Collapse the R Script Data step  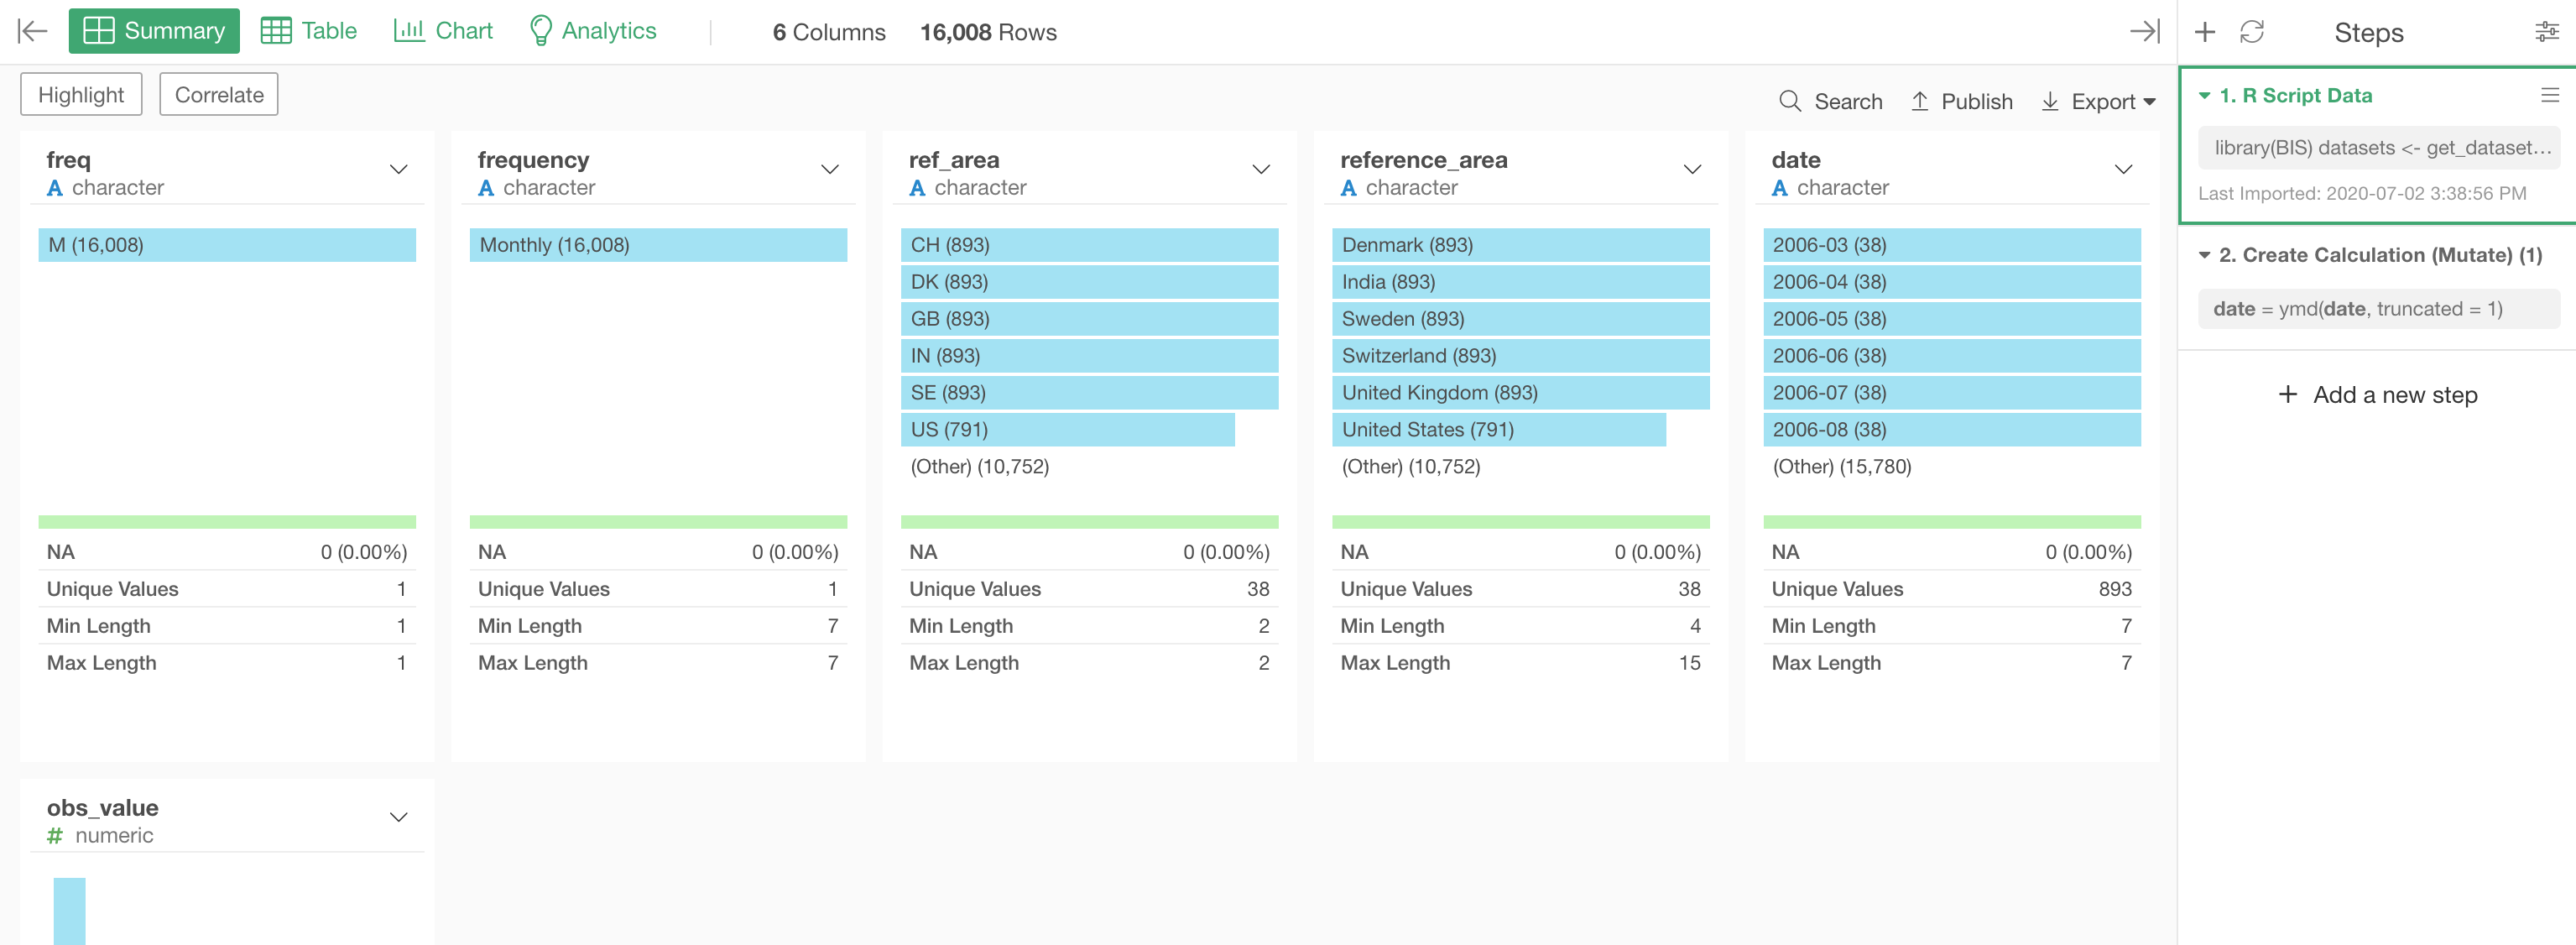[x=2205, y=95]
